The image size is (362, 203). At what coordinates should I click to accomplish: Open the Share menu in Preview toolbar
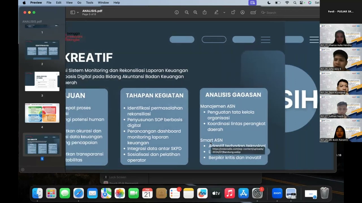[x=205, y=12]
